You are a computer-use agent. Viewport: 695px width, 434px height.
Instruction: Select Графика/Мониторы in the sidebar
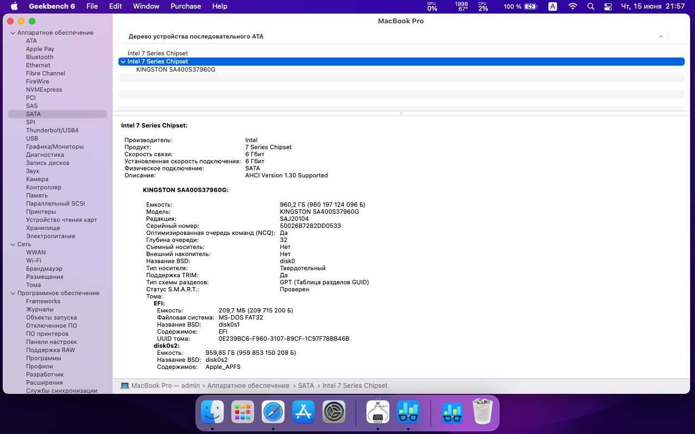pyautogui.click(x=55, y=146)
